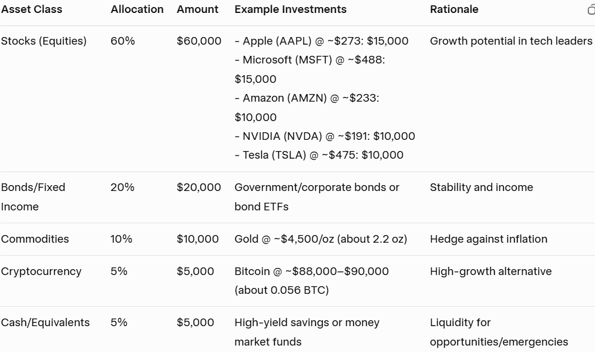Click the Allocation column header

137,9
